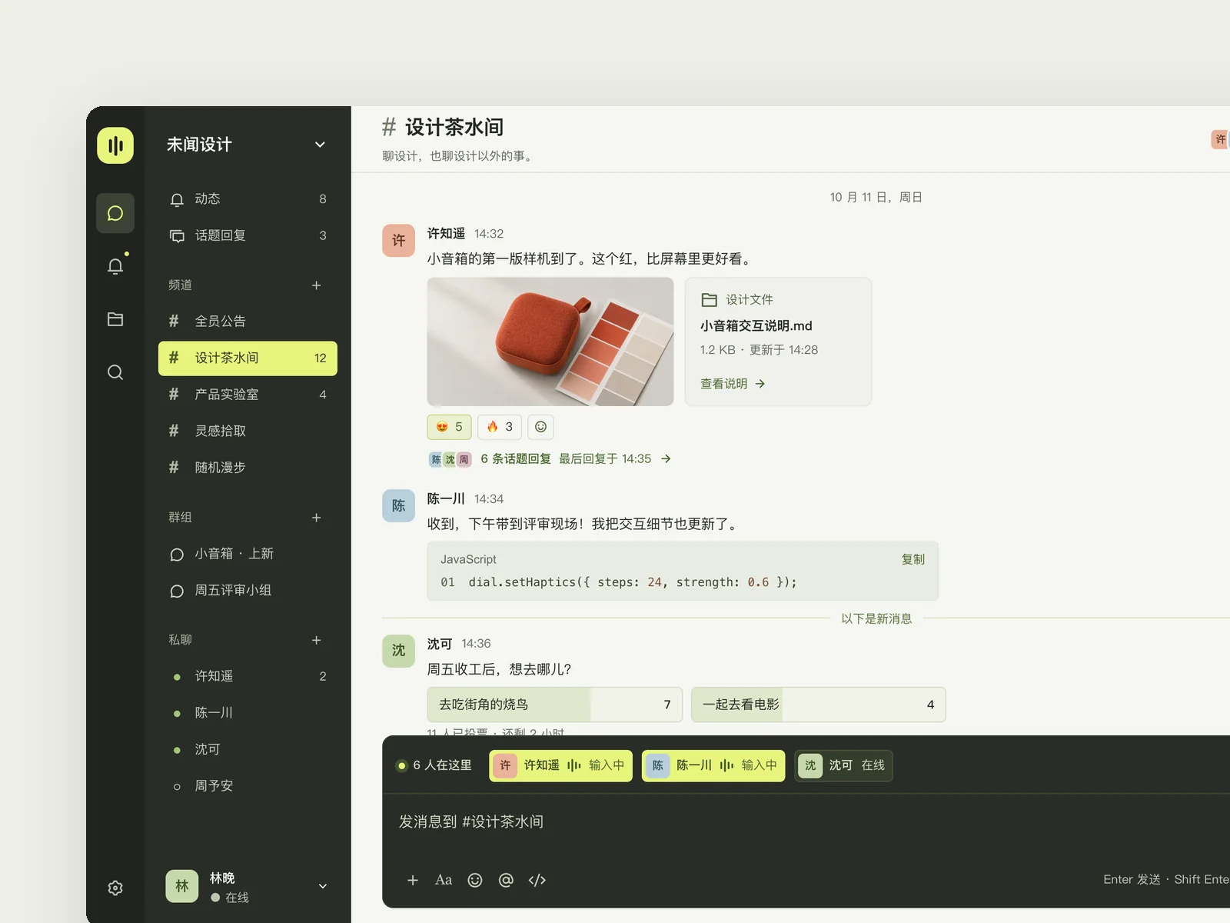Copy the code with 复制 button
This screenshot has width=1230, height=923.
point(913,559)
